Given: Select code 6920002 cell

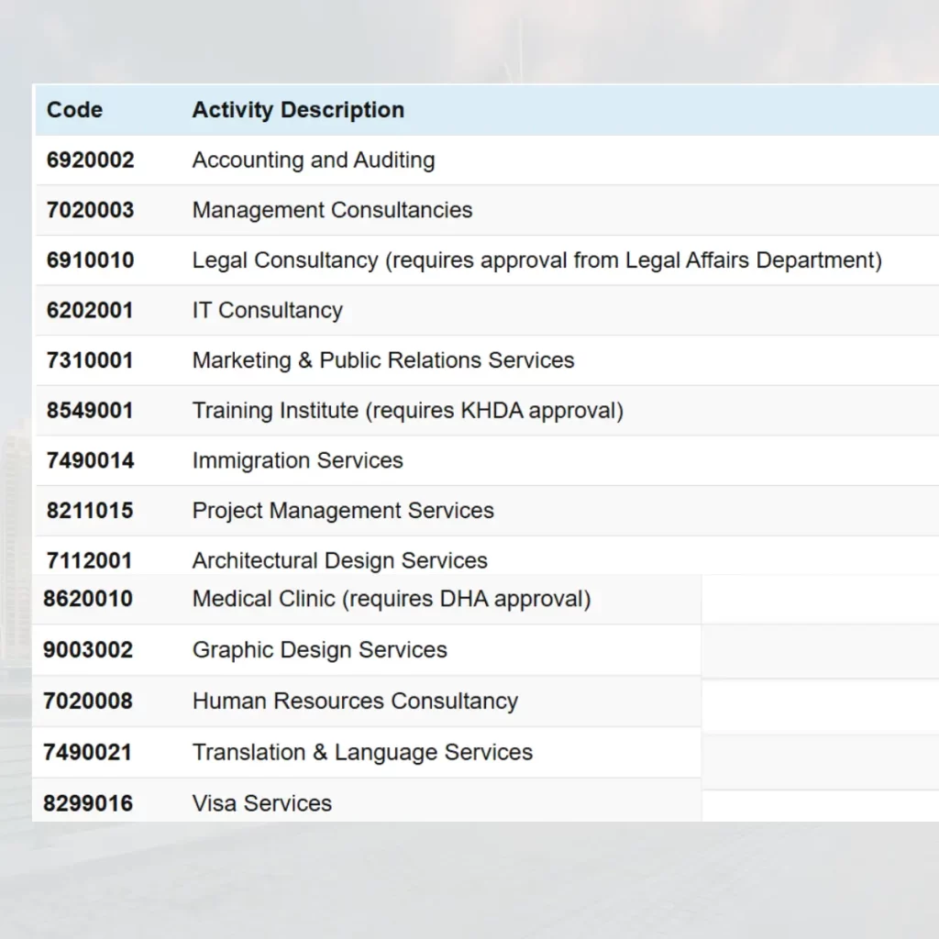Looking at the screenshot, I should [90, 160].
